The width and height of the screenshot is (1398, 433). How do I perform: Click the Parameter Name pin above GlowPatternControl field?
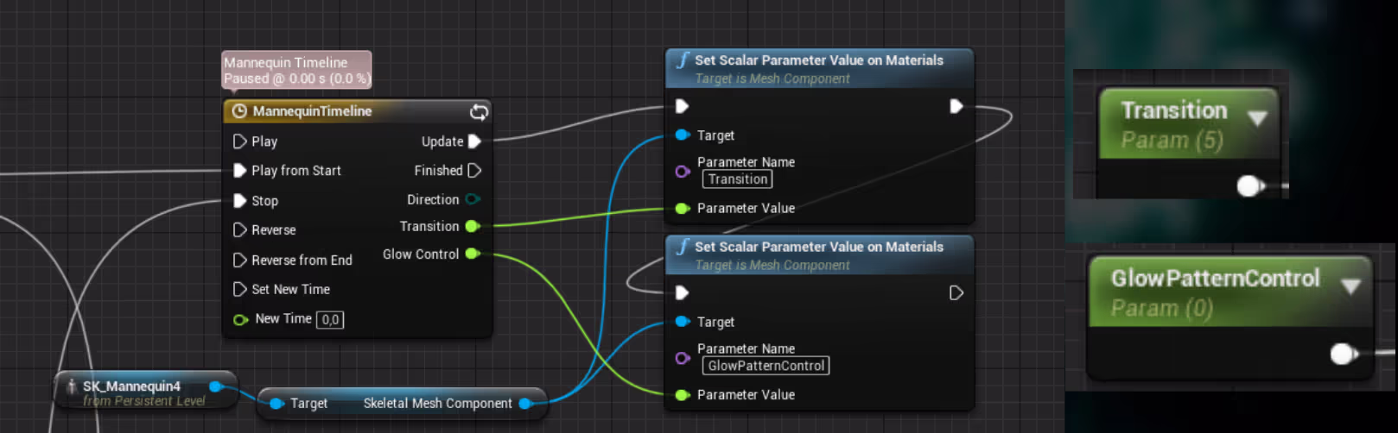[682, 357]
